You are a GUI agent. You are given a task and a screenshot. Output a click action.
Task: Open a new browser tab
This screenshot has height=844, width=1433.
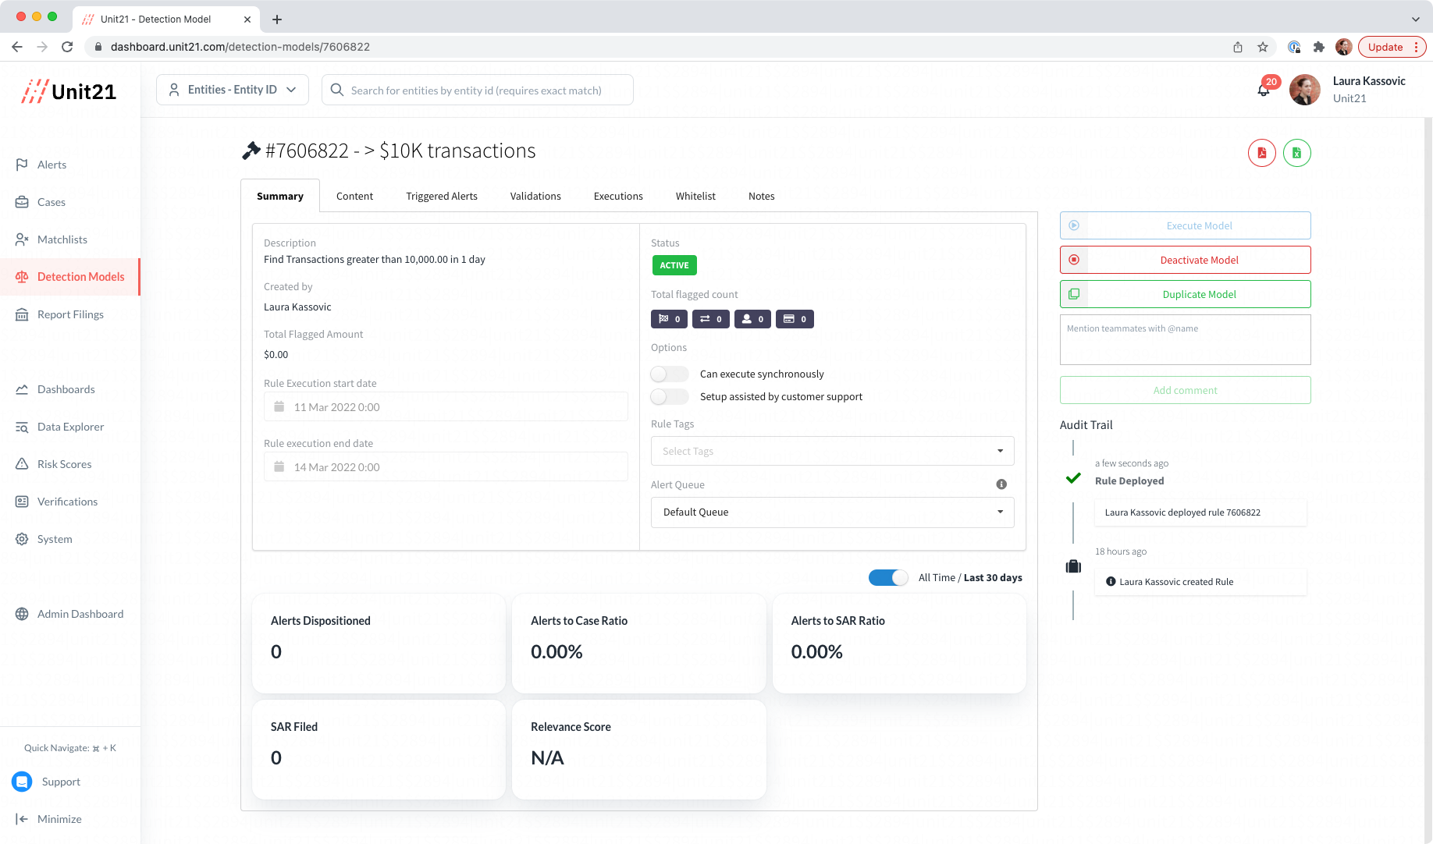277,19
